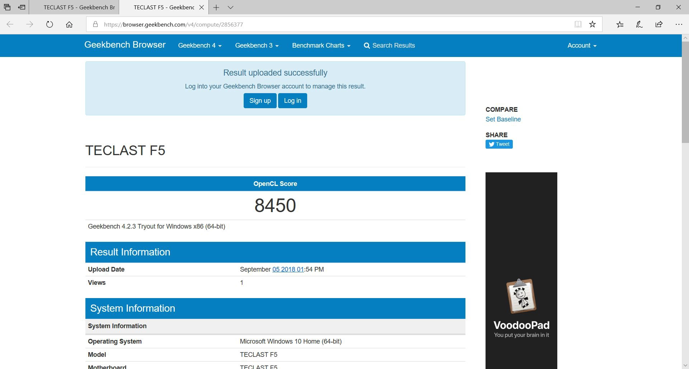
Task: Expand the Geekbench 3 dropdown menu
Action: pos(257,45)
